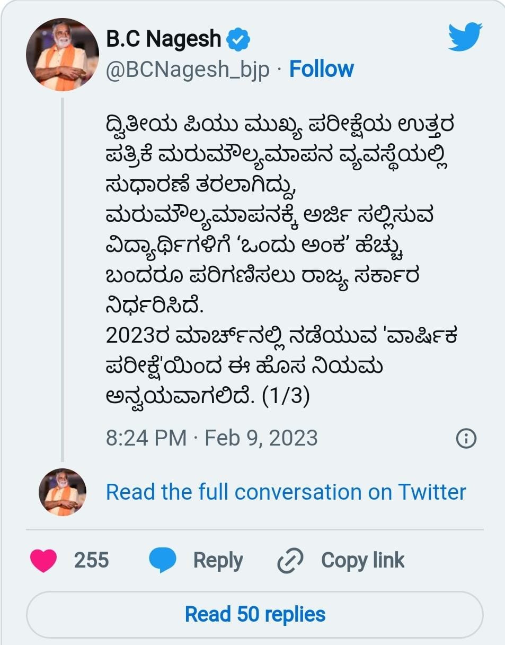505x645 pixels.
Task: Click the blue verified badge
Action: (x=238, y=39)
